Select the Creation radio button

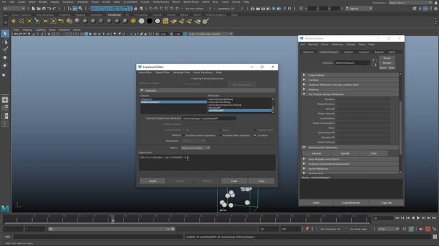[x=255, y=135]
